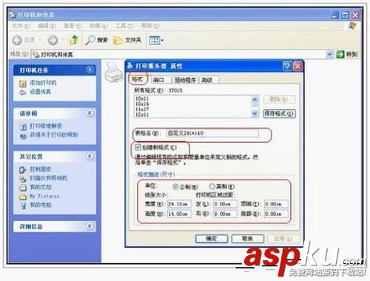
Task: Open printing troubleshooter (打印疑难解答) link
Action: tap(46, 126)
